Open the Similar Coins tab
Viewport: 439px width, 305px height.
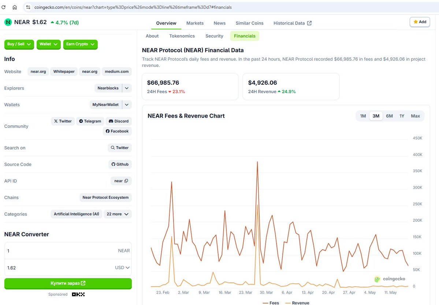(249, 23)
